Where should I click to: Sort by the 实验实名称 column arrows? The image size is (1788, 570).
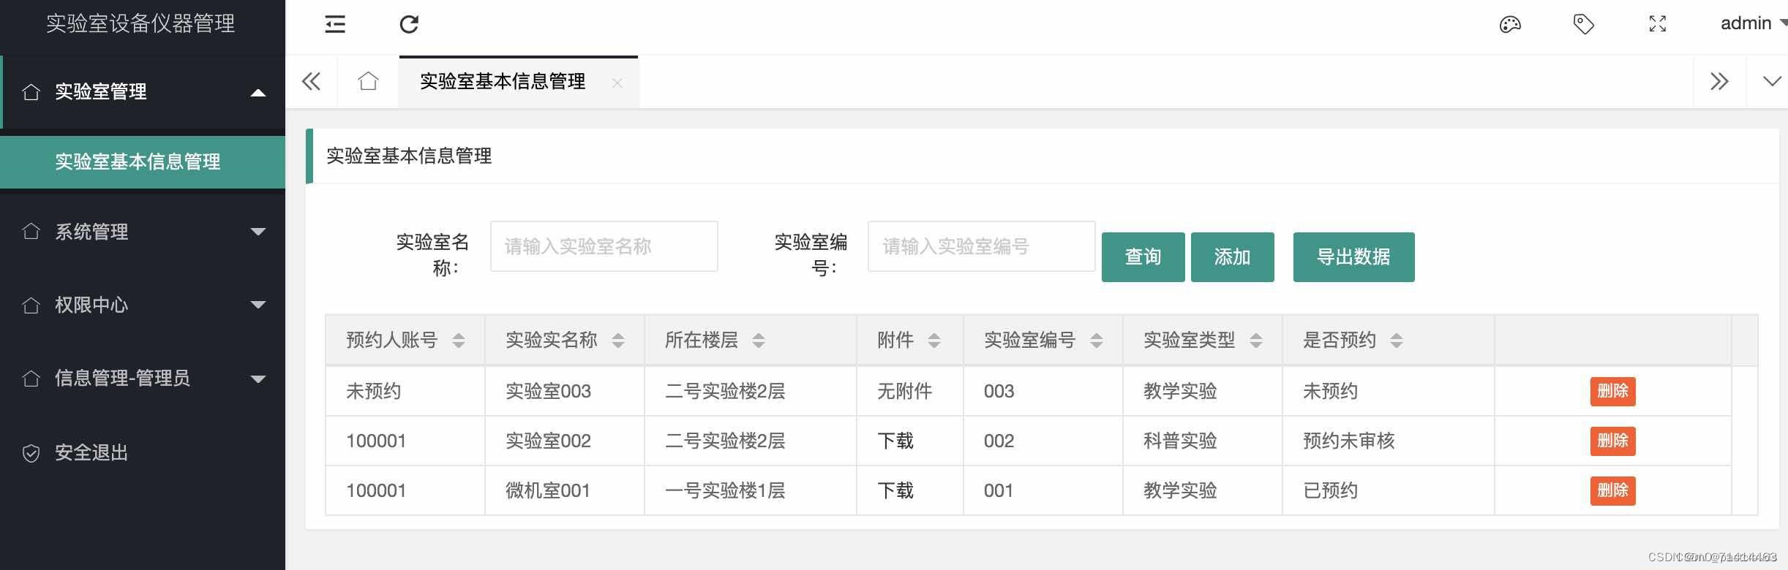(x=618, y=341)
